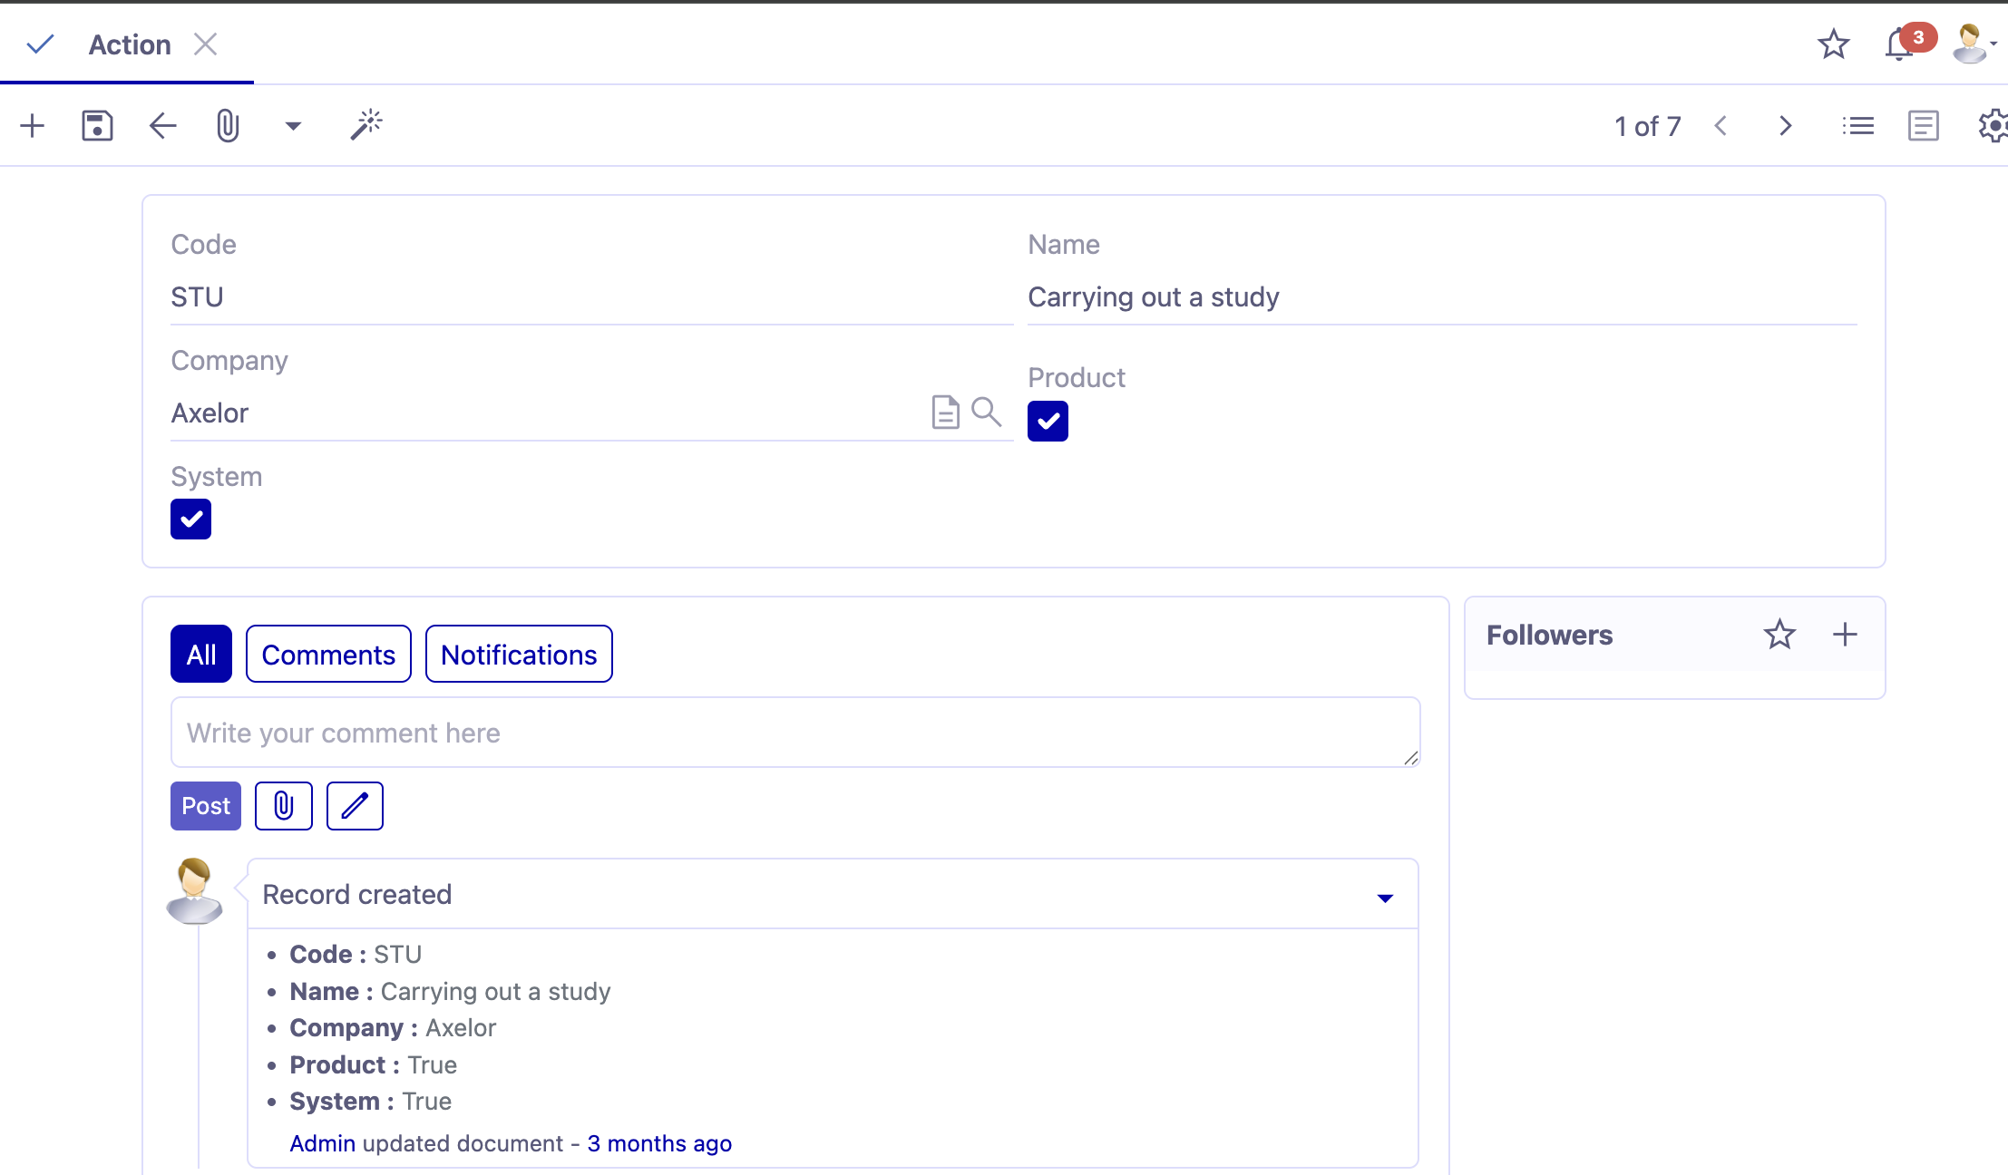View Company record document icon

[945, 412]
